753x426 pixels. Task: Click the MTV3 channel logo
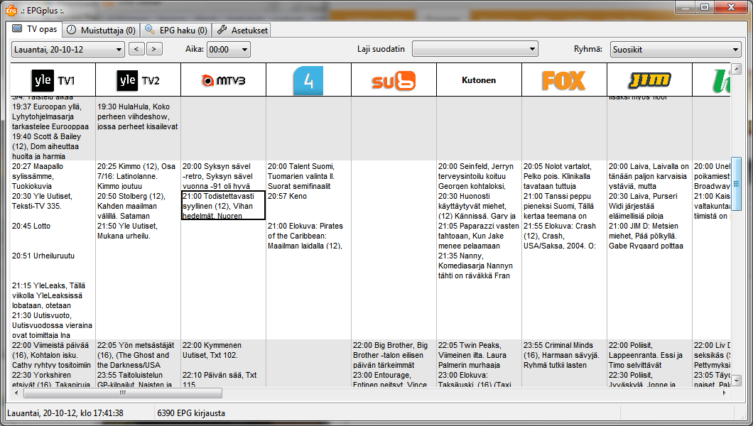[x=223, y=80]
